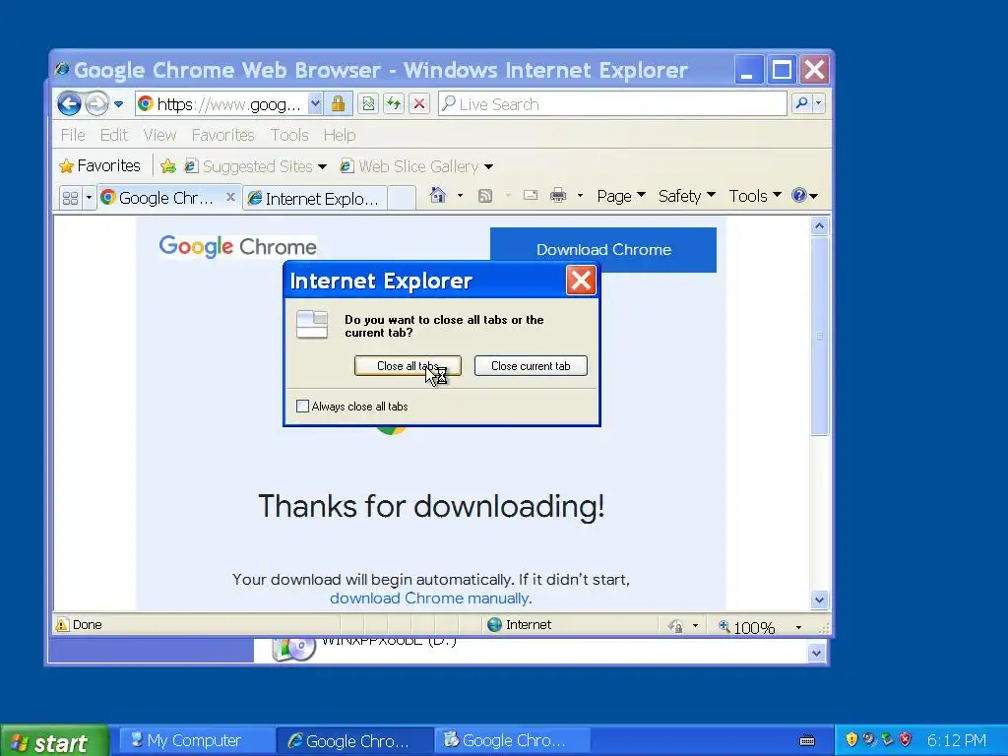Enable the Always close all tabs checkbox

tap(302, 407)
